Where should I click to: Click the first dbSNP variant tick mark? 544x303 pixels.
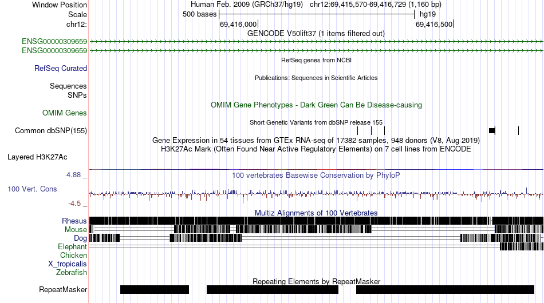(358, 130)
